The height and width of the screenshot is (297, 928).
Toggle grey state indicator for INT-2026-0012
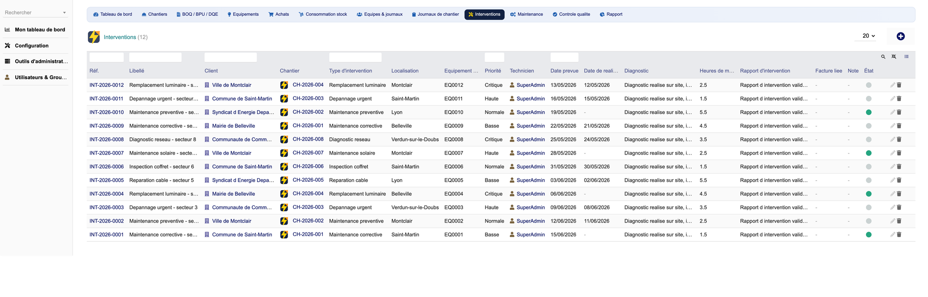click(868, 85)
